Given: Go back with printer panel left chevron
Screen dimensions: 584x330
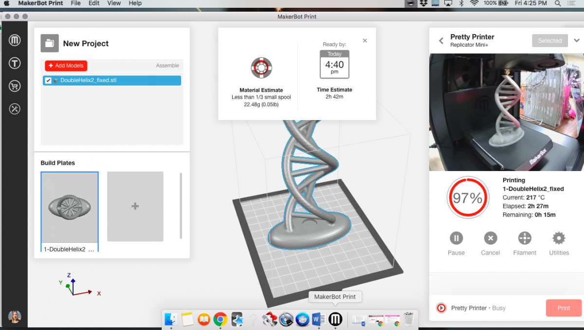Looking at the screenshot, I should (x=441, y=41).
